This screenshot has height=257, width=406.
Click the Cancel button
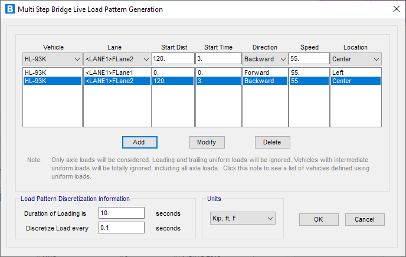click(x=364, y=219)
